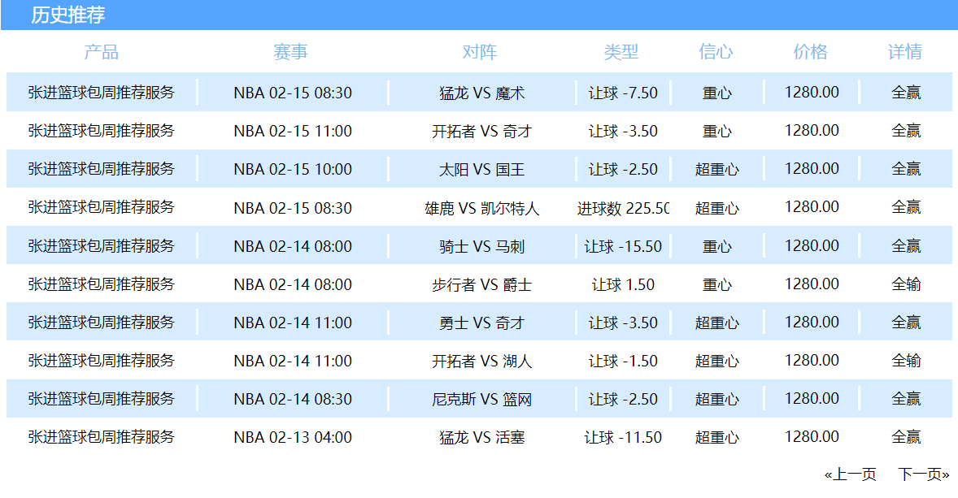Click 全赢 result in 太阳 VS 国王 row
The width and height of the screenshot is (958, 498).
(906, 169)
